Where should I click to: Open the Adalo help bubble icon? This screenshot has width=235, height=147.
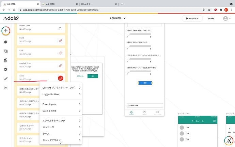pyautogui.click(x=229, y=141)
